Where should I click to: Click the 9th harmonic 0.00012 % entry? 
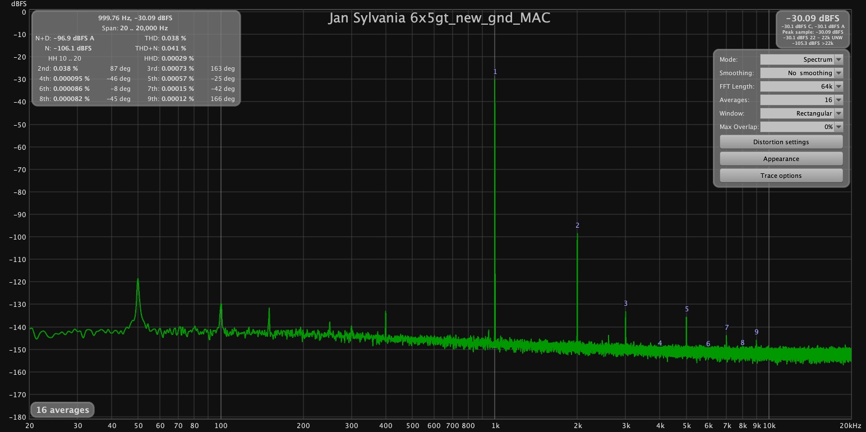[172, 99]
